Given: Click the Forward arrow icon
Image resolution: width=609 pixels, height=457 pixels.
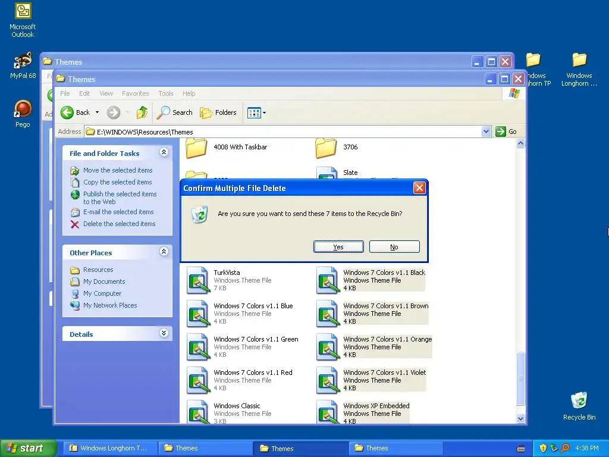Looking at the screenshot, I should pos(114,112).
